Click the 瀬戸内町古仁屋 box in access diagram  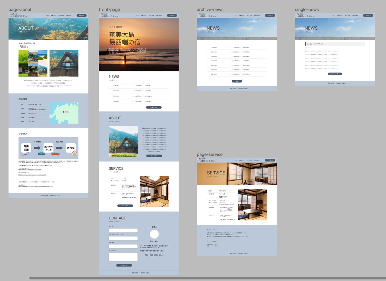tap(48, 148)
